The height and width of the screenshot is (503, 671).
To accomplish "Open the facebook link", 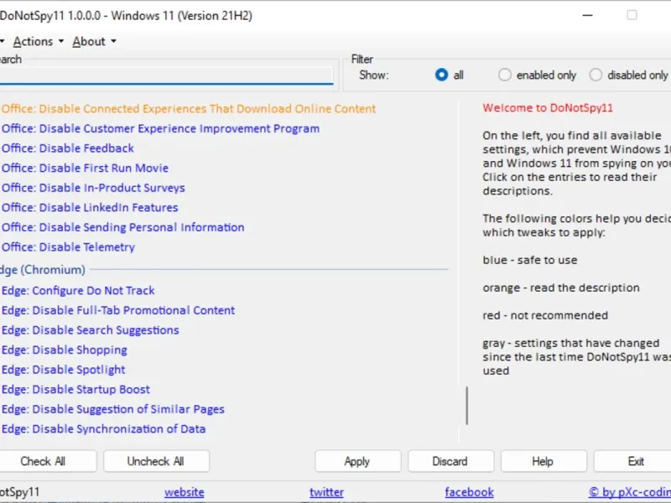I will [x=469, y=492].
